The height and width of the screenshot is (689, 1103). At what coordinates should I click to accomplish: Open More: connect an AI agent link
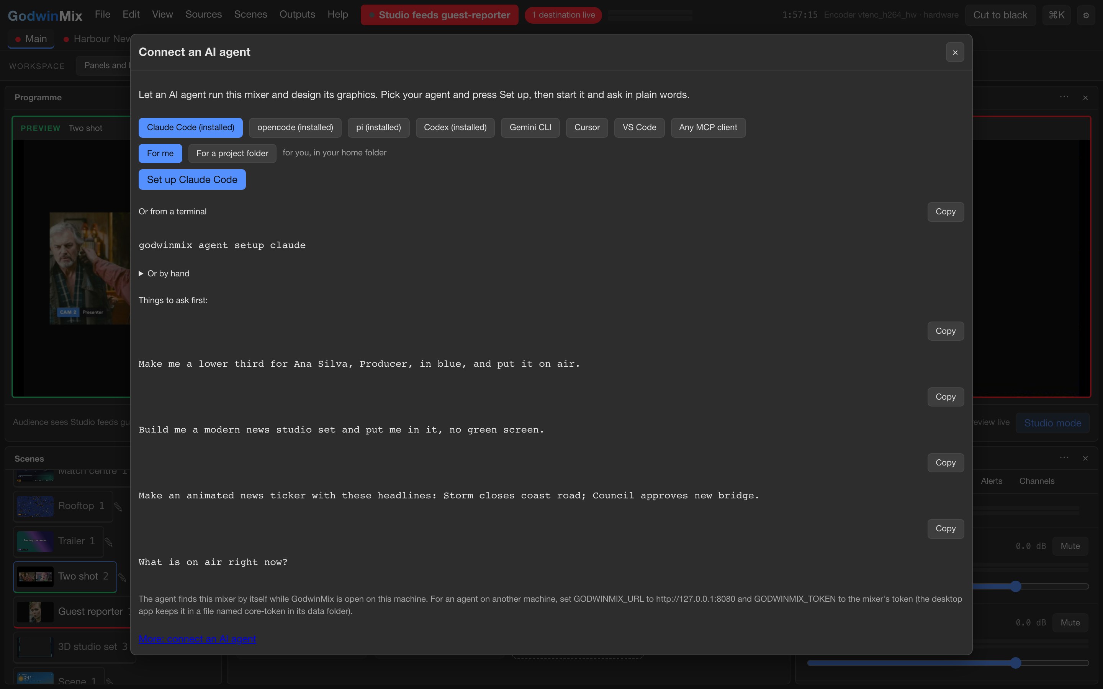pos(197,639)
